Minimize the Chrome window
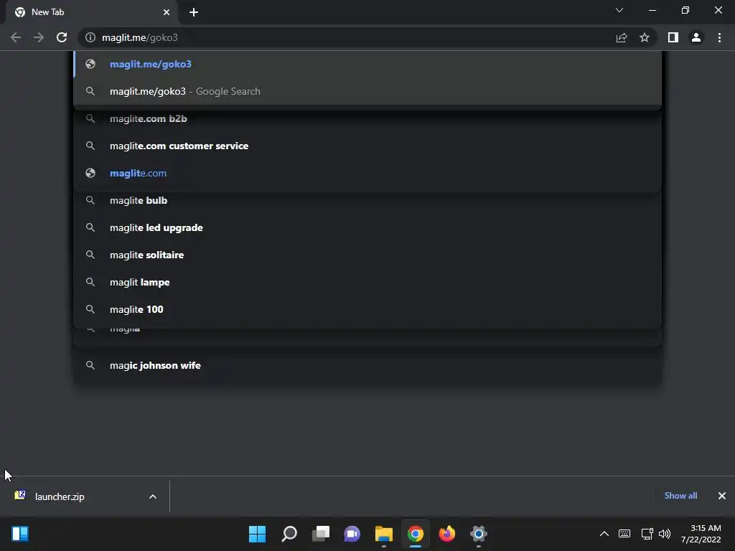Image resolution: width=735 pixels, height=551 pixels. tap(652, 10)
